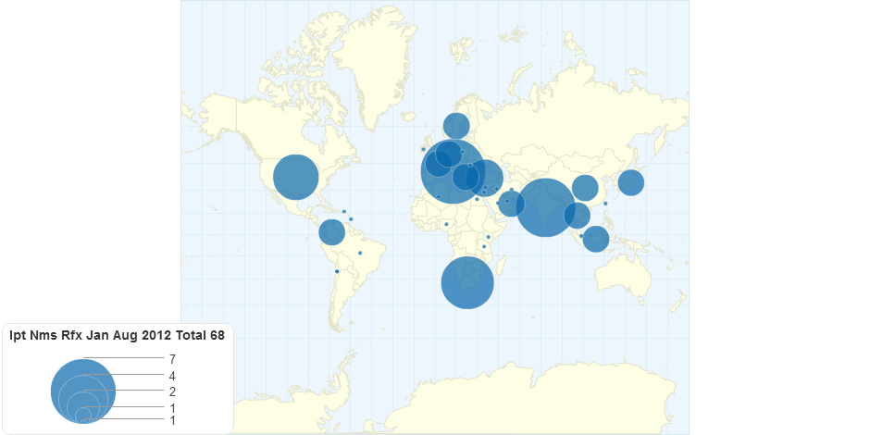This screenshot has width=870, height=435.
Task: Select the small dot in Nigeria
Action: (x=446, y=223)
